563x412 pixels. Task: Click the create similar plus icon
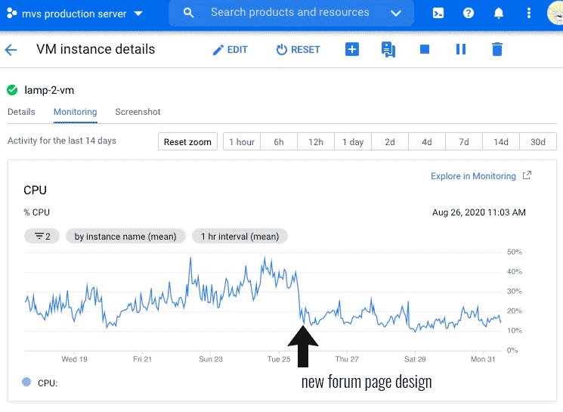point(352,49)
